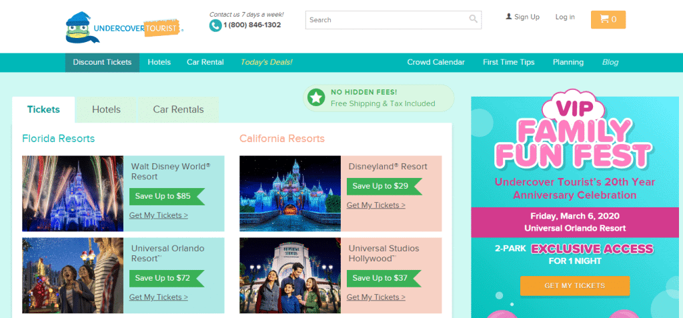The height and width of the screenshot is (318, 683).
Task: Click Get My Tickets under Universal Studios Hollywood
Action: point(376,297)
